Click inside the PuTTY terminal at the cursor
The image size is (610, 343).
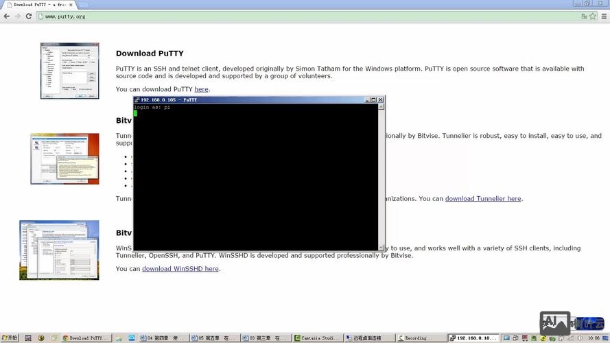pos(135,113)
